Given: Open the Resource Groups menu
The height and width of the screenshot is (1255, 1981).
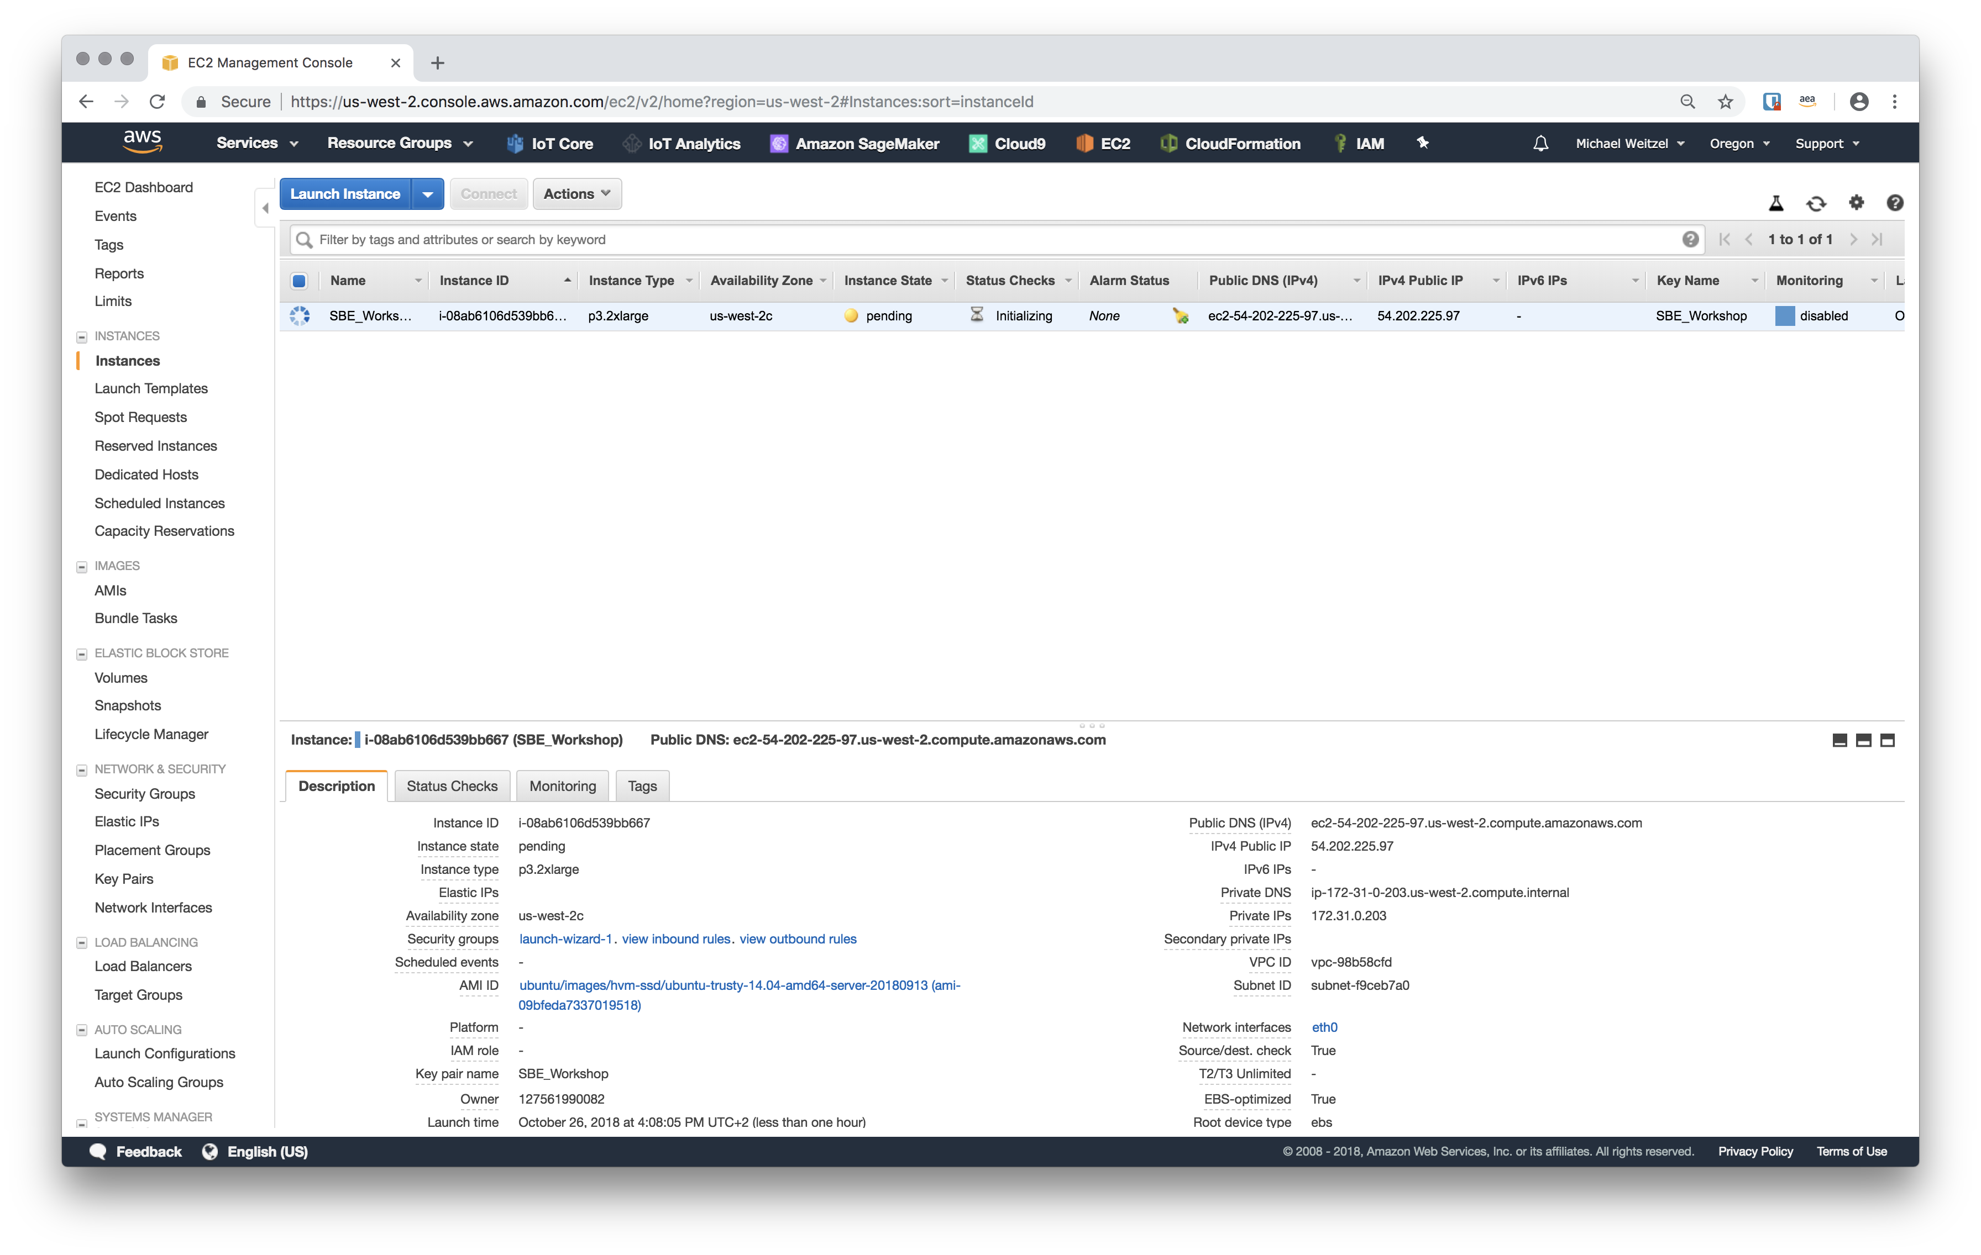Looking at the screenshot, I should tap(400, 143).
